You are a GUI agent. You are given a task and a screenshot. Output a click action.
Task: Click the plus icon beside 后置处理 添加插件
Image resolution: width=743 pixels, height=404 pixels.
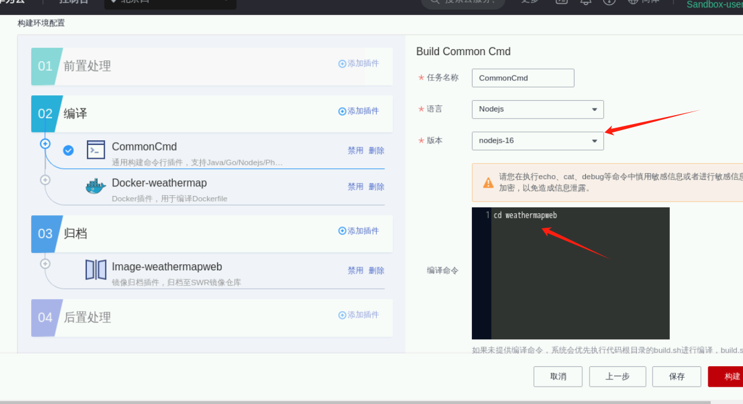pos(342,315)
